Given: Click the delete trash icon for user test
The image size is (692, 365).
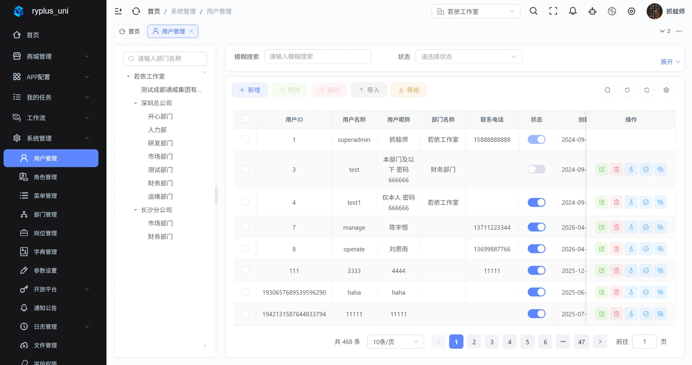Looking at the screenshot, I should (x=616, y=169).
